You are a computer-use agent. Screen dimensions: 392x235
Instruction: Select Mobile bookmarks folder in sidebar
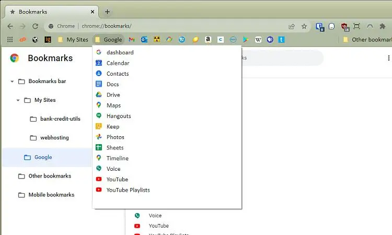(47, 195)
